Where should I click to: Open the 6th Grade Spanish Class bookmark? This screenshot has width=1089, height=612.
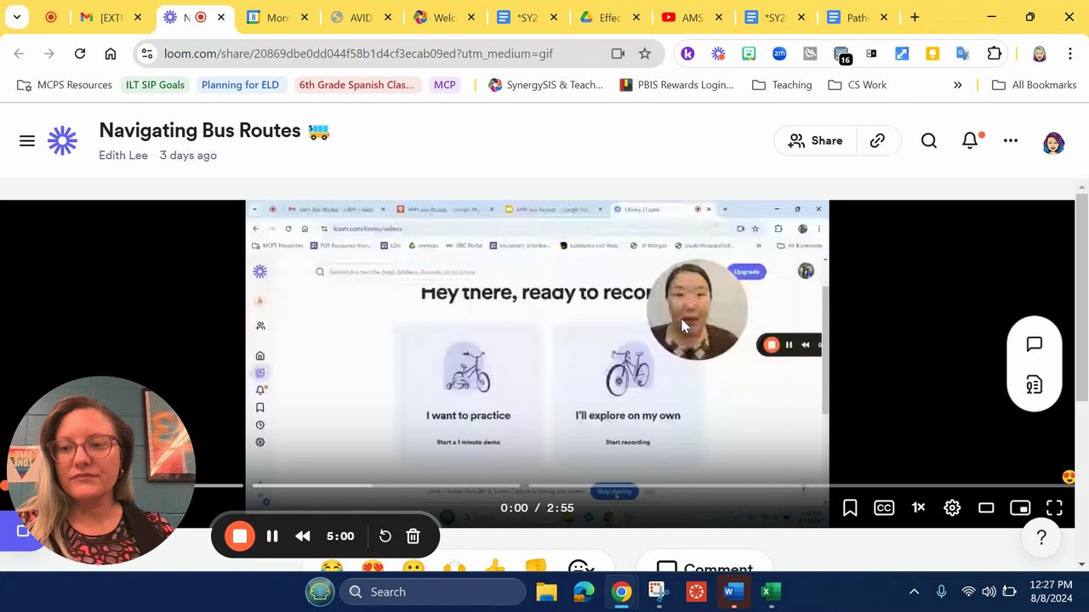pos(356,85)
